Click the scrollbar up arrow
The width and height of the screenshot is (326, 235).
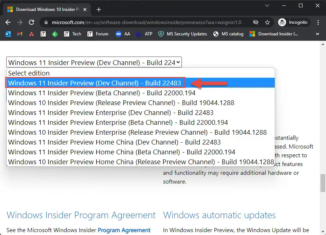323,44
